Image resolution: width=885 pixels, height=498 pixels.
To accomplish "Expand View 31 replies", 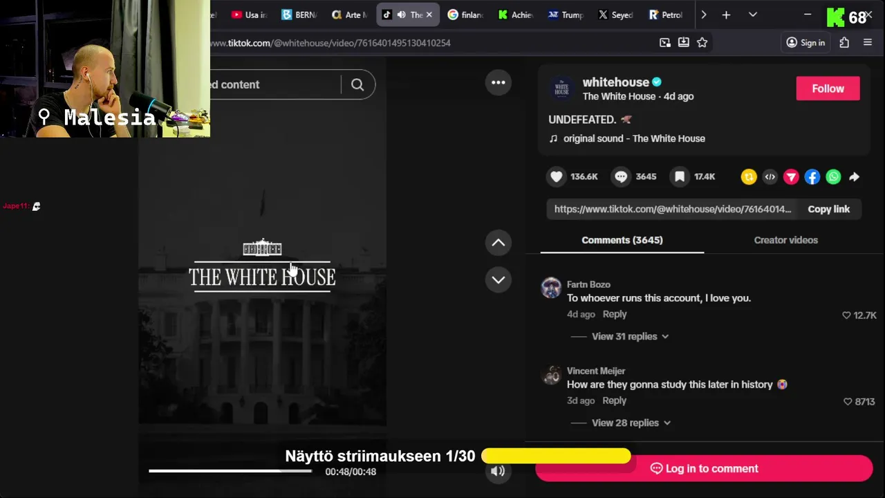I will pyautogui.click(x=630, y=336).
